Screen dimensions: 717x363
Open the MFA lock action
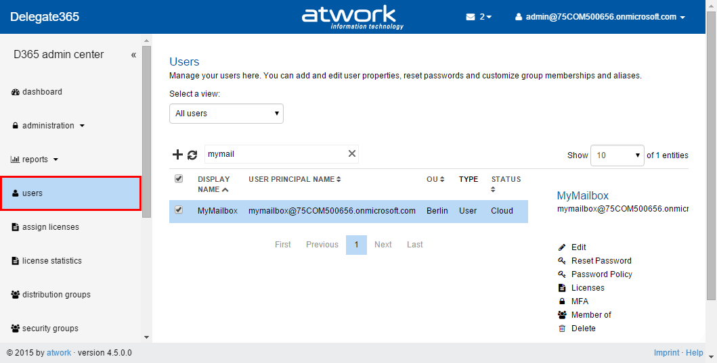point(579,301)
